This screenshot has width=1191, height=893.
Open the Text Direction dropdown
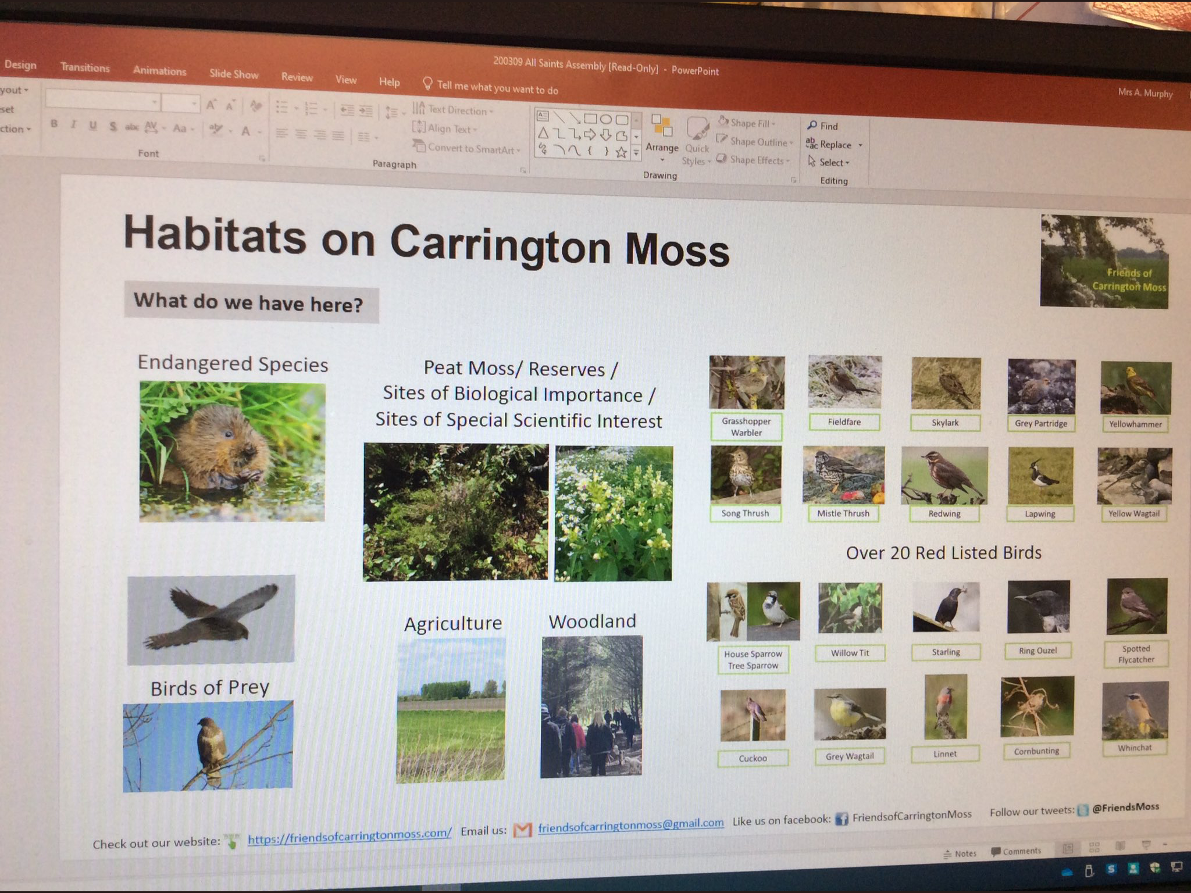[x=453, y=109]
